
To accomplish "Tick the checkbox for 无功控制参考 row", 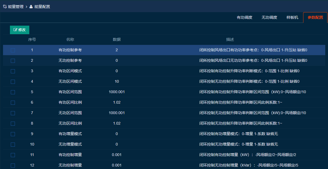I will click(13, 61).
